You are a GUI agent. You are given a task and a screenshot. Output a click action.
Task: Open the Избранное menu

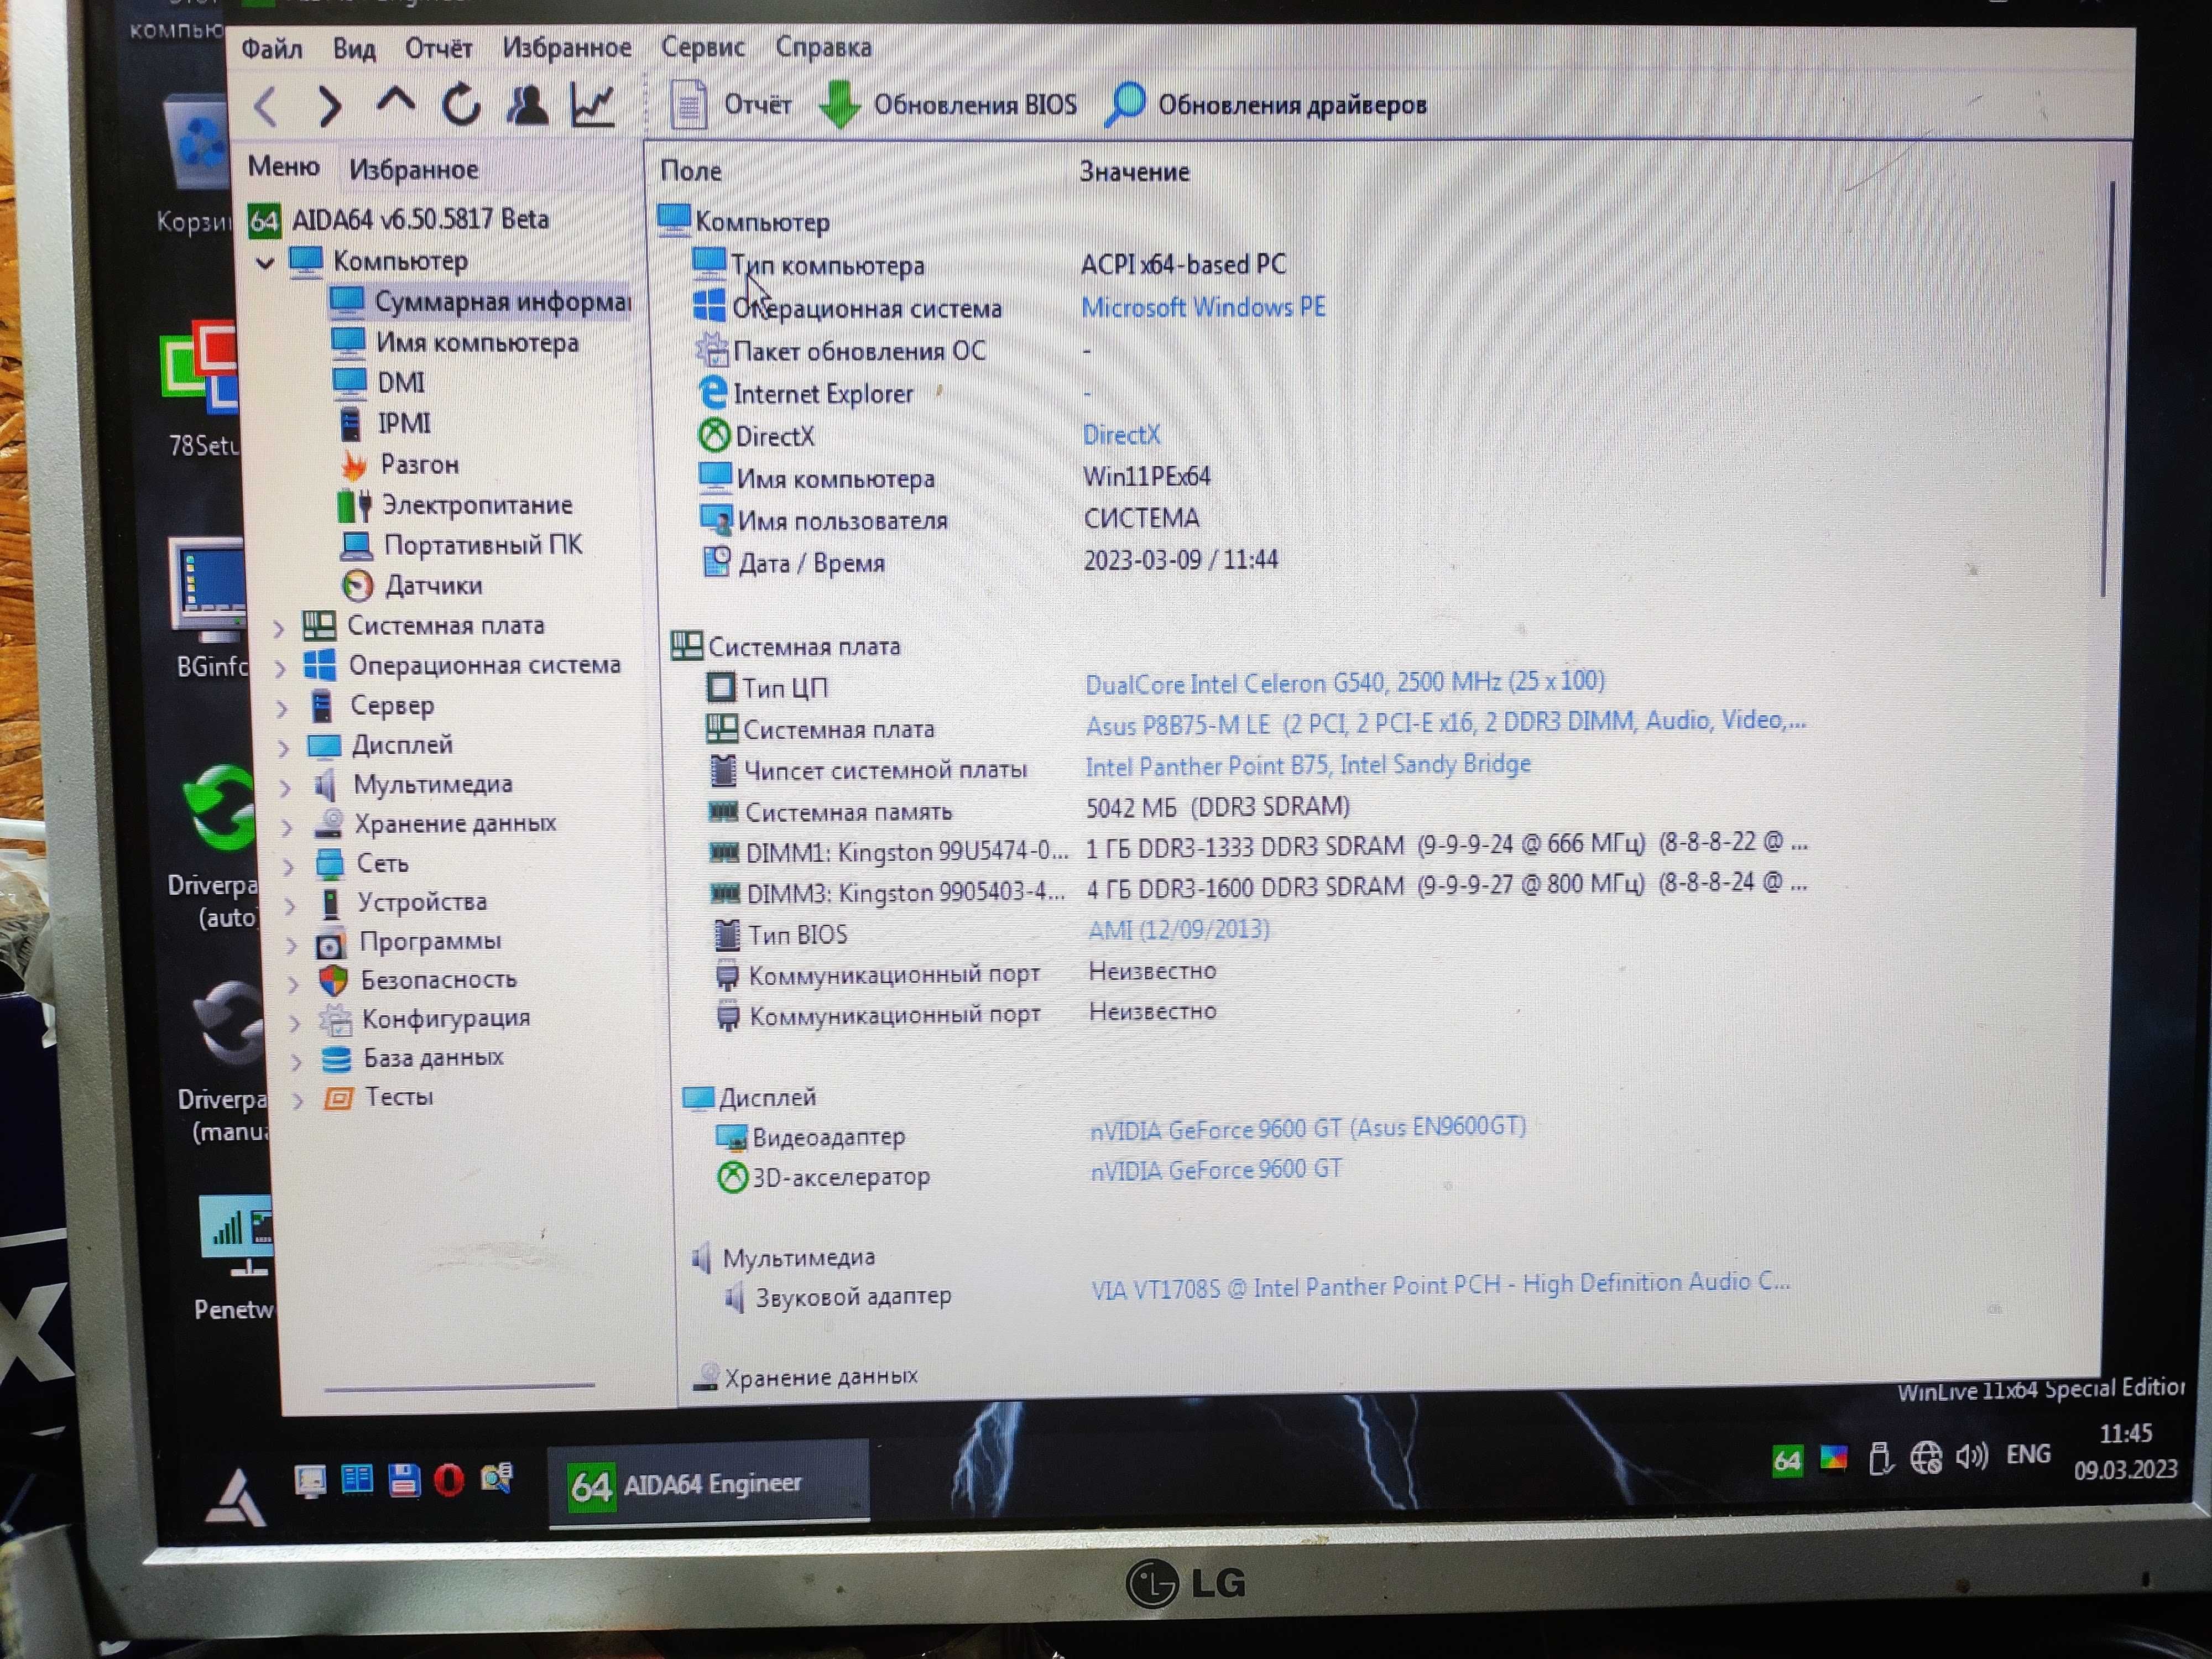click(567, 48)
